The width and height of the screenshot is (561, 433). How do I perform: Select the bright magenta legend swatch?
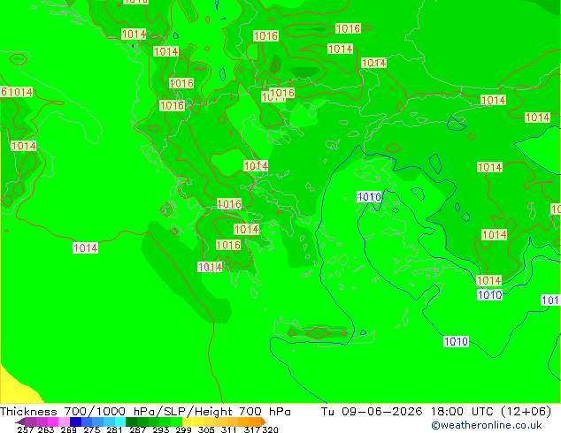coord(53,422)
